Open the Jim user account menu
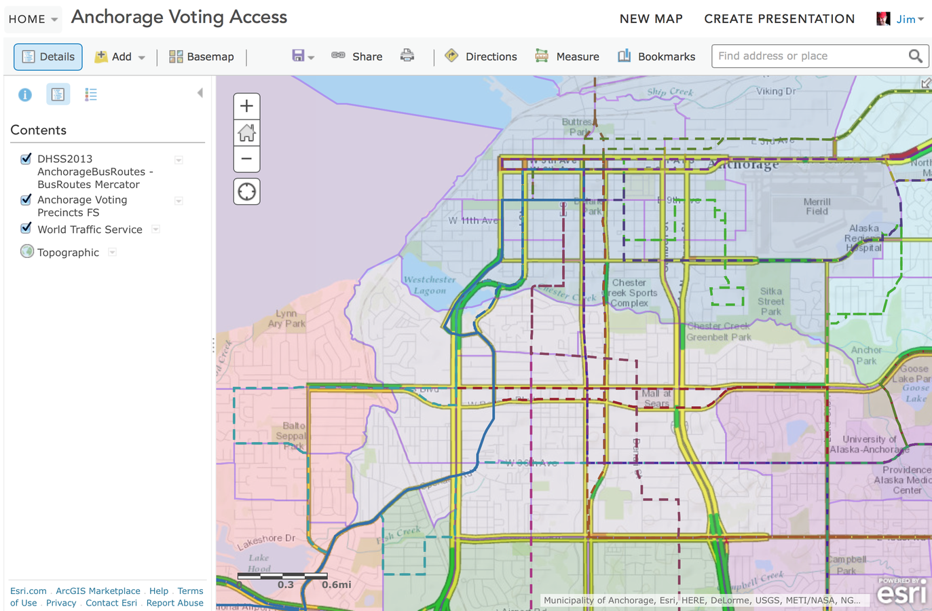The image size is (932, 611). click(x=910, y=19)
